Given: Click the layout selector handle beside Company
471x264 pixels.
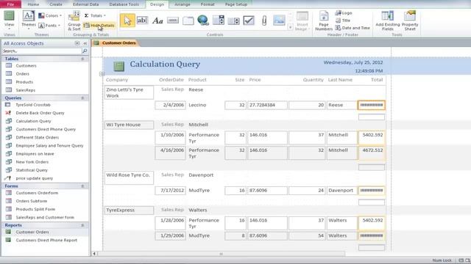Looking at the screenshot, I should click(102, 73).
